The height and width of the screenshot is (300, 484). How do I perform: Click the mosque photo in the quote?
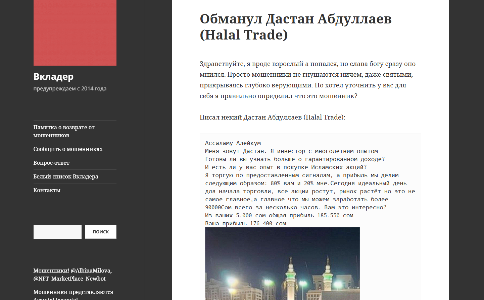coord(282,264)
